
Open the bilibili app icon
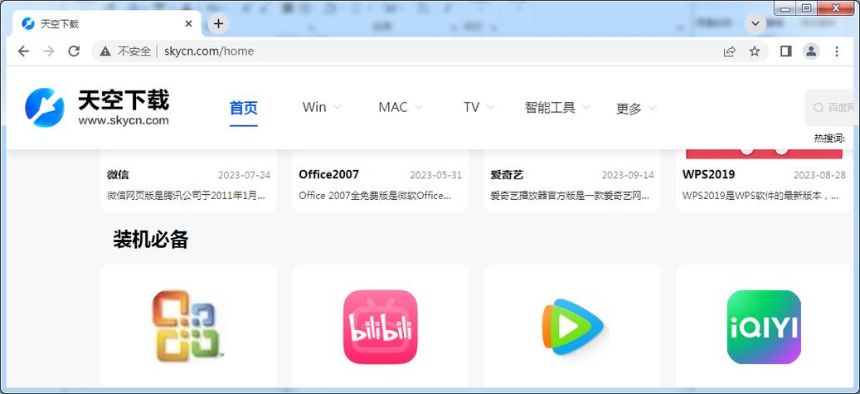[x=380, y=327]
